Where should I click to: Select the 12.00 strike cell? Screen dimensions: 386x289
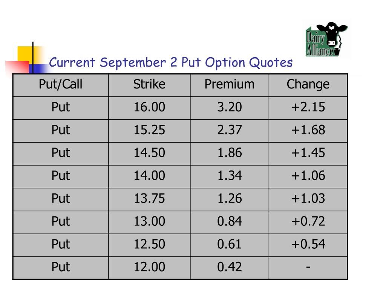149,267
